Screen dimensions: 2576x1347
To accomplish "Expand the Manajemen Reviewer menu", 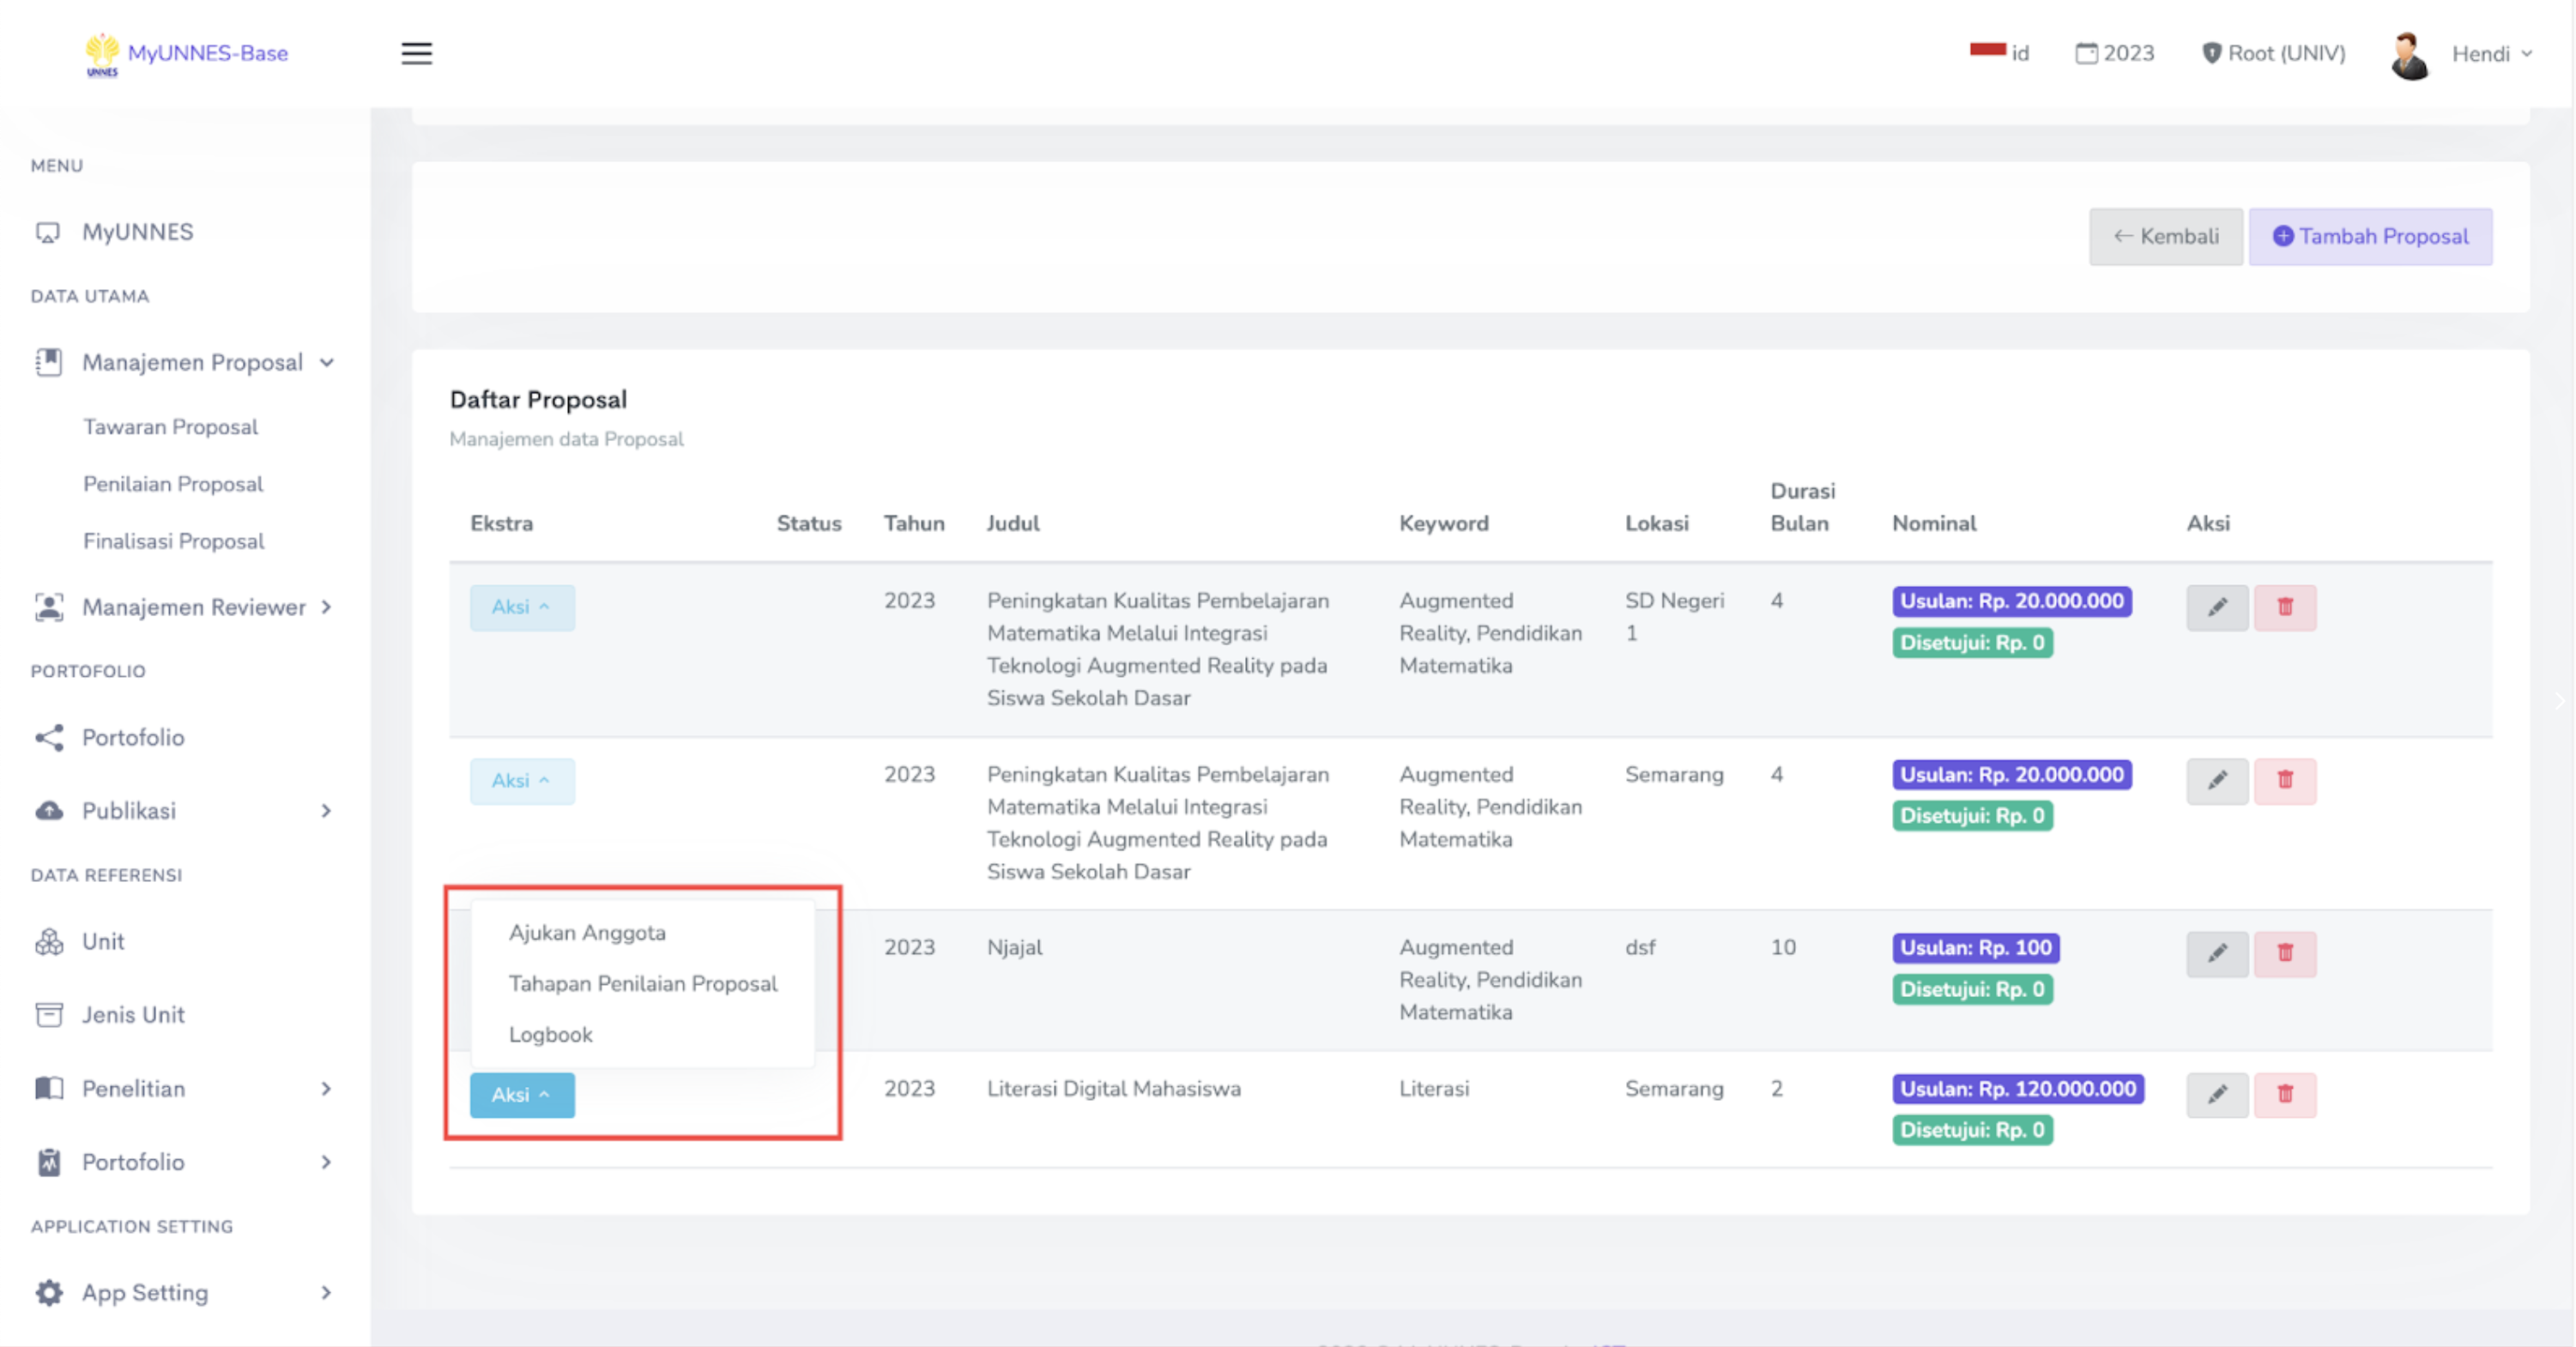I will click(192, 607).
